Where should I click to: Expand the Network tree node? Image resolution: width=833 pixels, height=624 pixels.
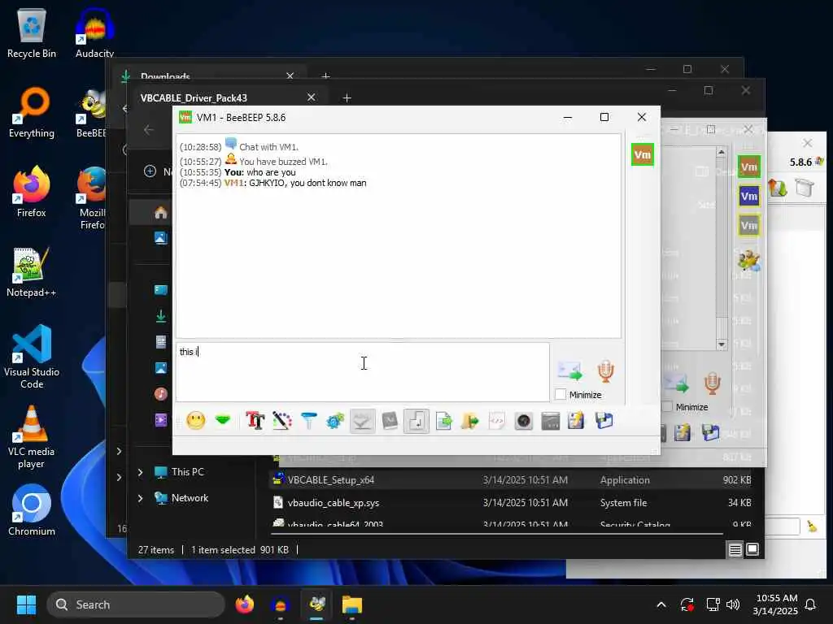[140, 498]
